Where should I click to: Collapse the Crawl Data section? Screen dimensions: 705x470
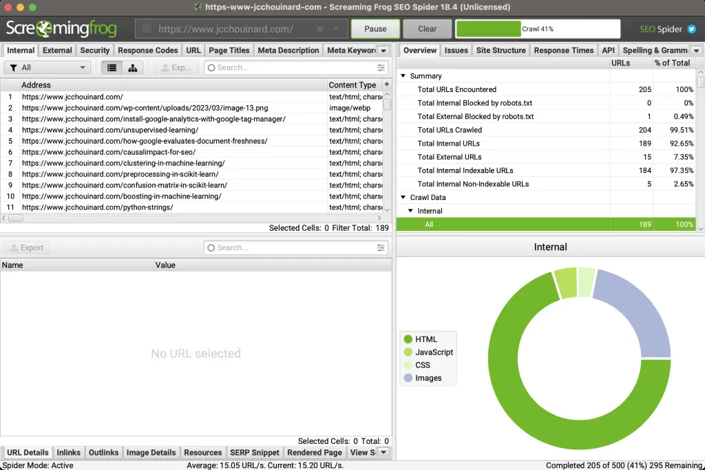point(403,197)
